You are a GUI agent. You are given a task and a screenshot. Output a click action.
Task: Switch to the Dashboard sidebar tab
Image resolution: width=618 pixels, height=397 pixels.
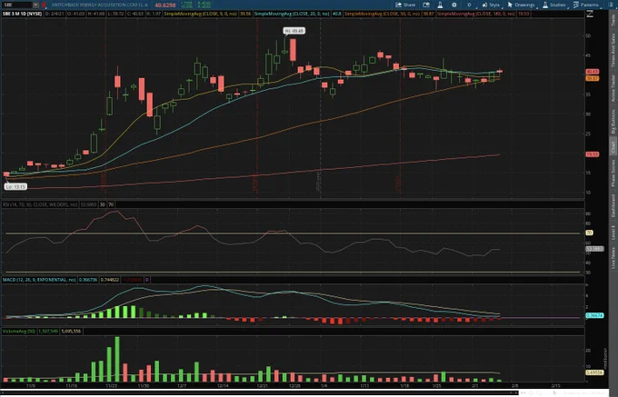point(613,205)
